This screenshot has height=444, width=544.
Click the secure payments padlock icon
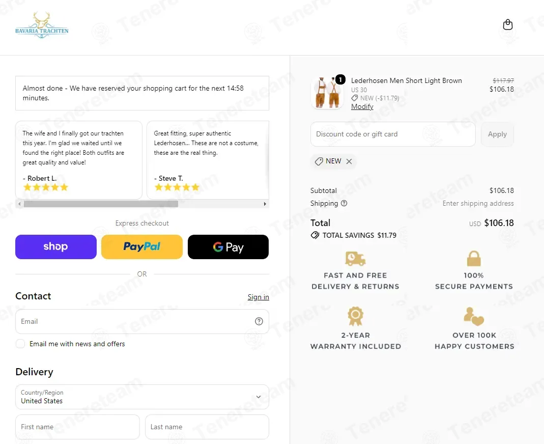474,259
